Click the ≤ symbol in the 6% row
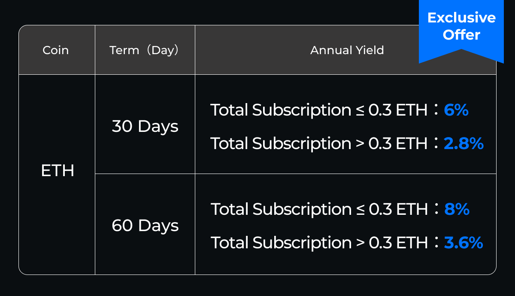 click(360, 111)
